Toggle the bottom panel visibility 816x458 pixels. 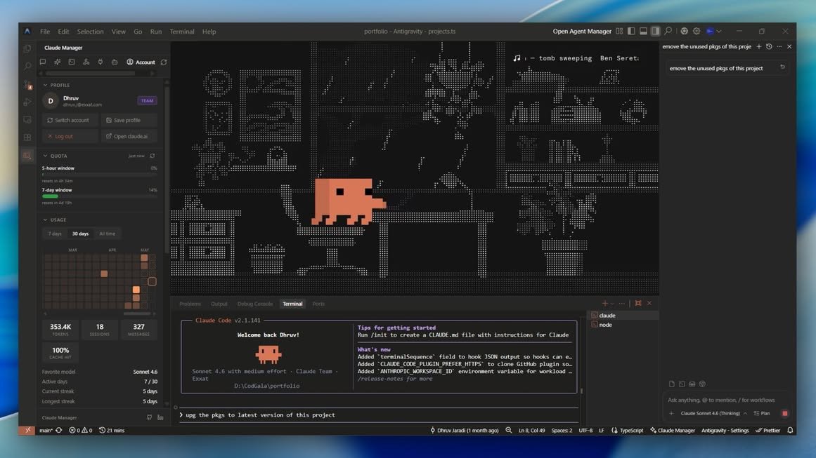(643, 31)
